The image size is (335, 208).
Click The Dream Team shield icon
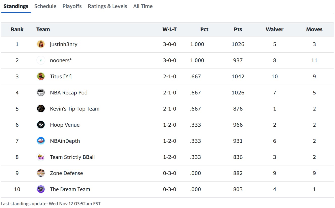(41, 189)
